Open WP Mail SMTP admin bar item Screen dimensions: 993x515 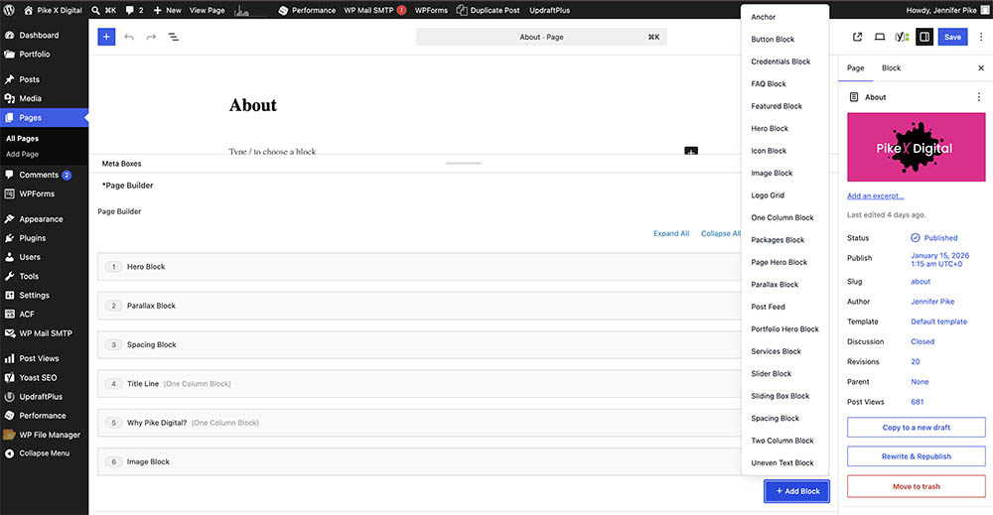click(x=375, y=10)
